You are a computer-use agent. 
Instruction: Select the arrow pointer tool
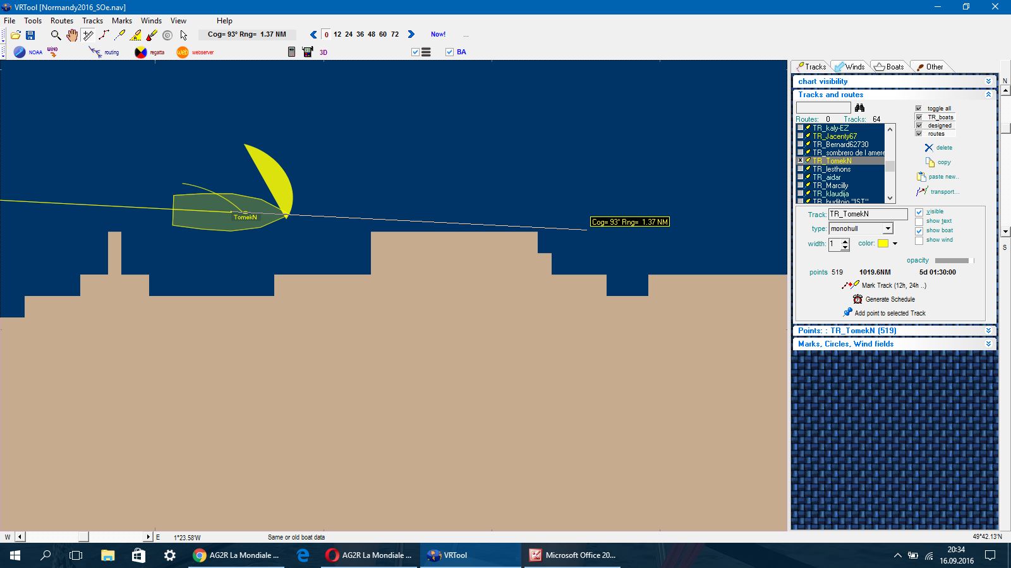tap(183, 35)
